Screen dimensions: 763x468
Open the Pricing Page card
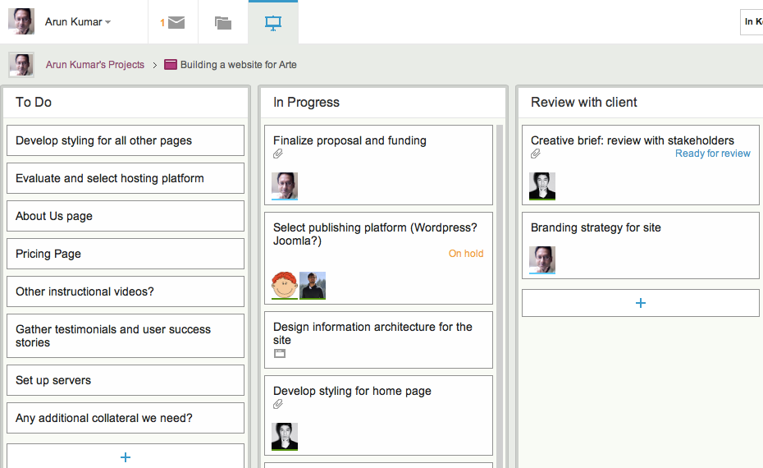(126, 254)
